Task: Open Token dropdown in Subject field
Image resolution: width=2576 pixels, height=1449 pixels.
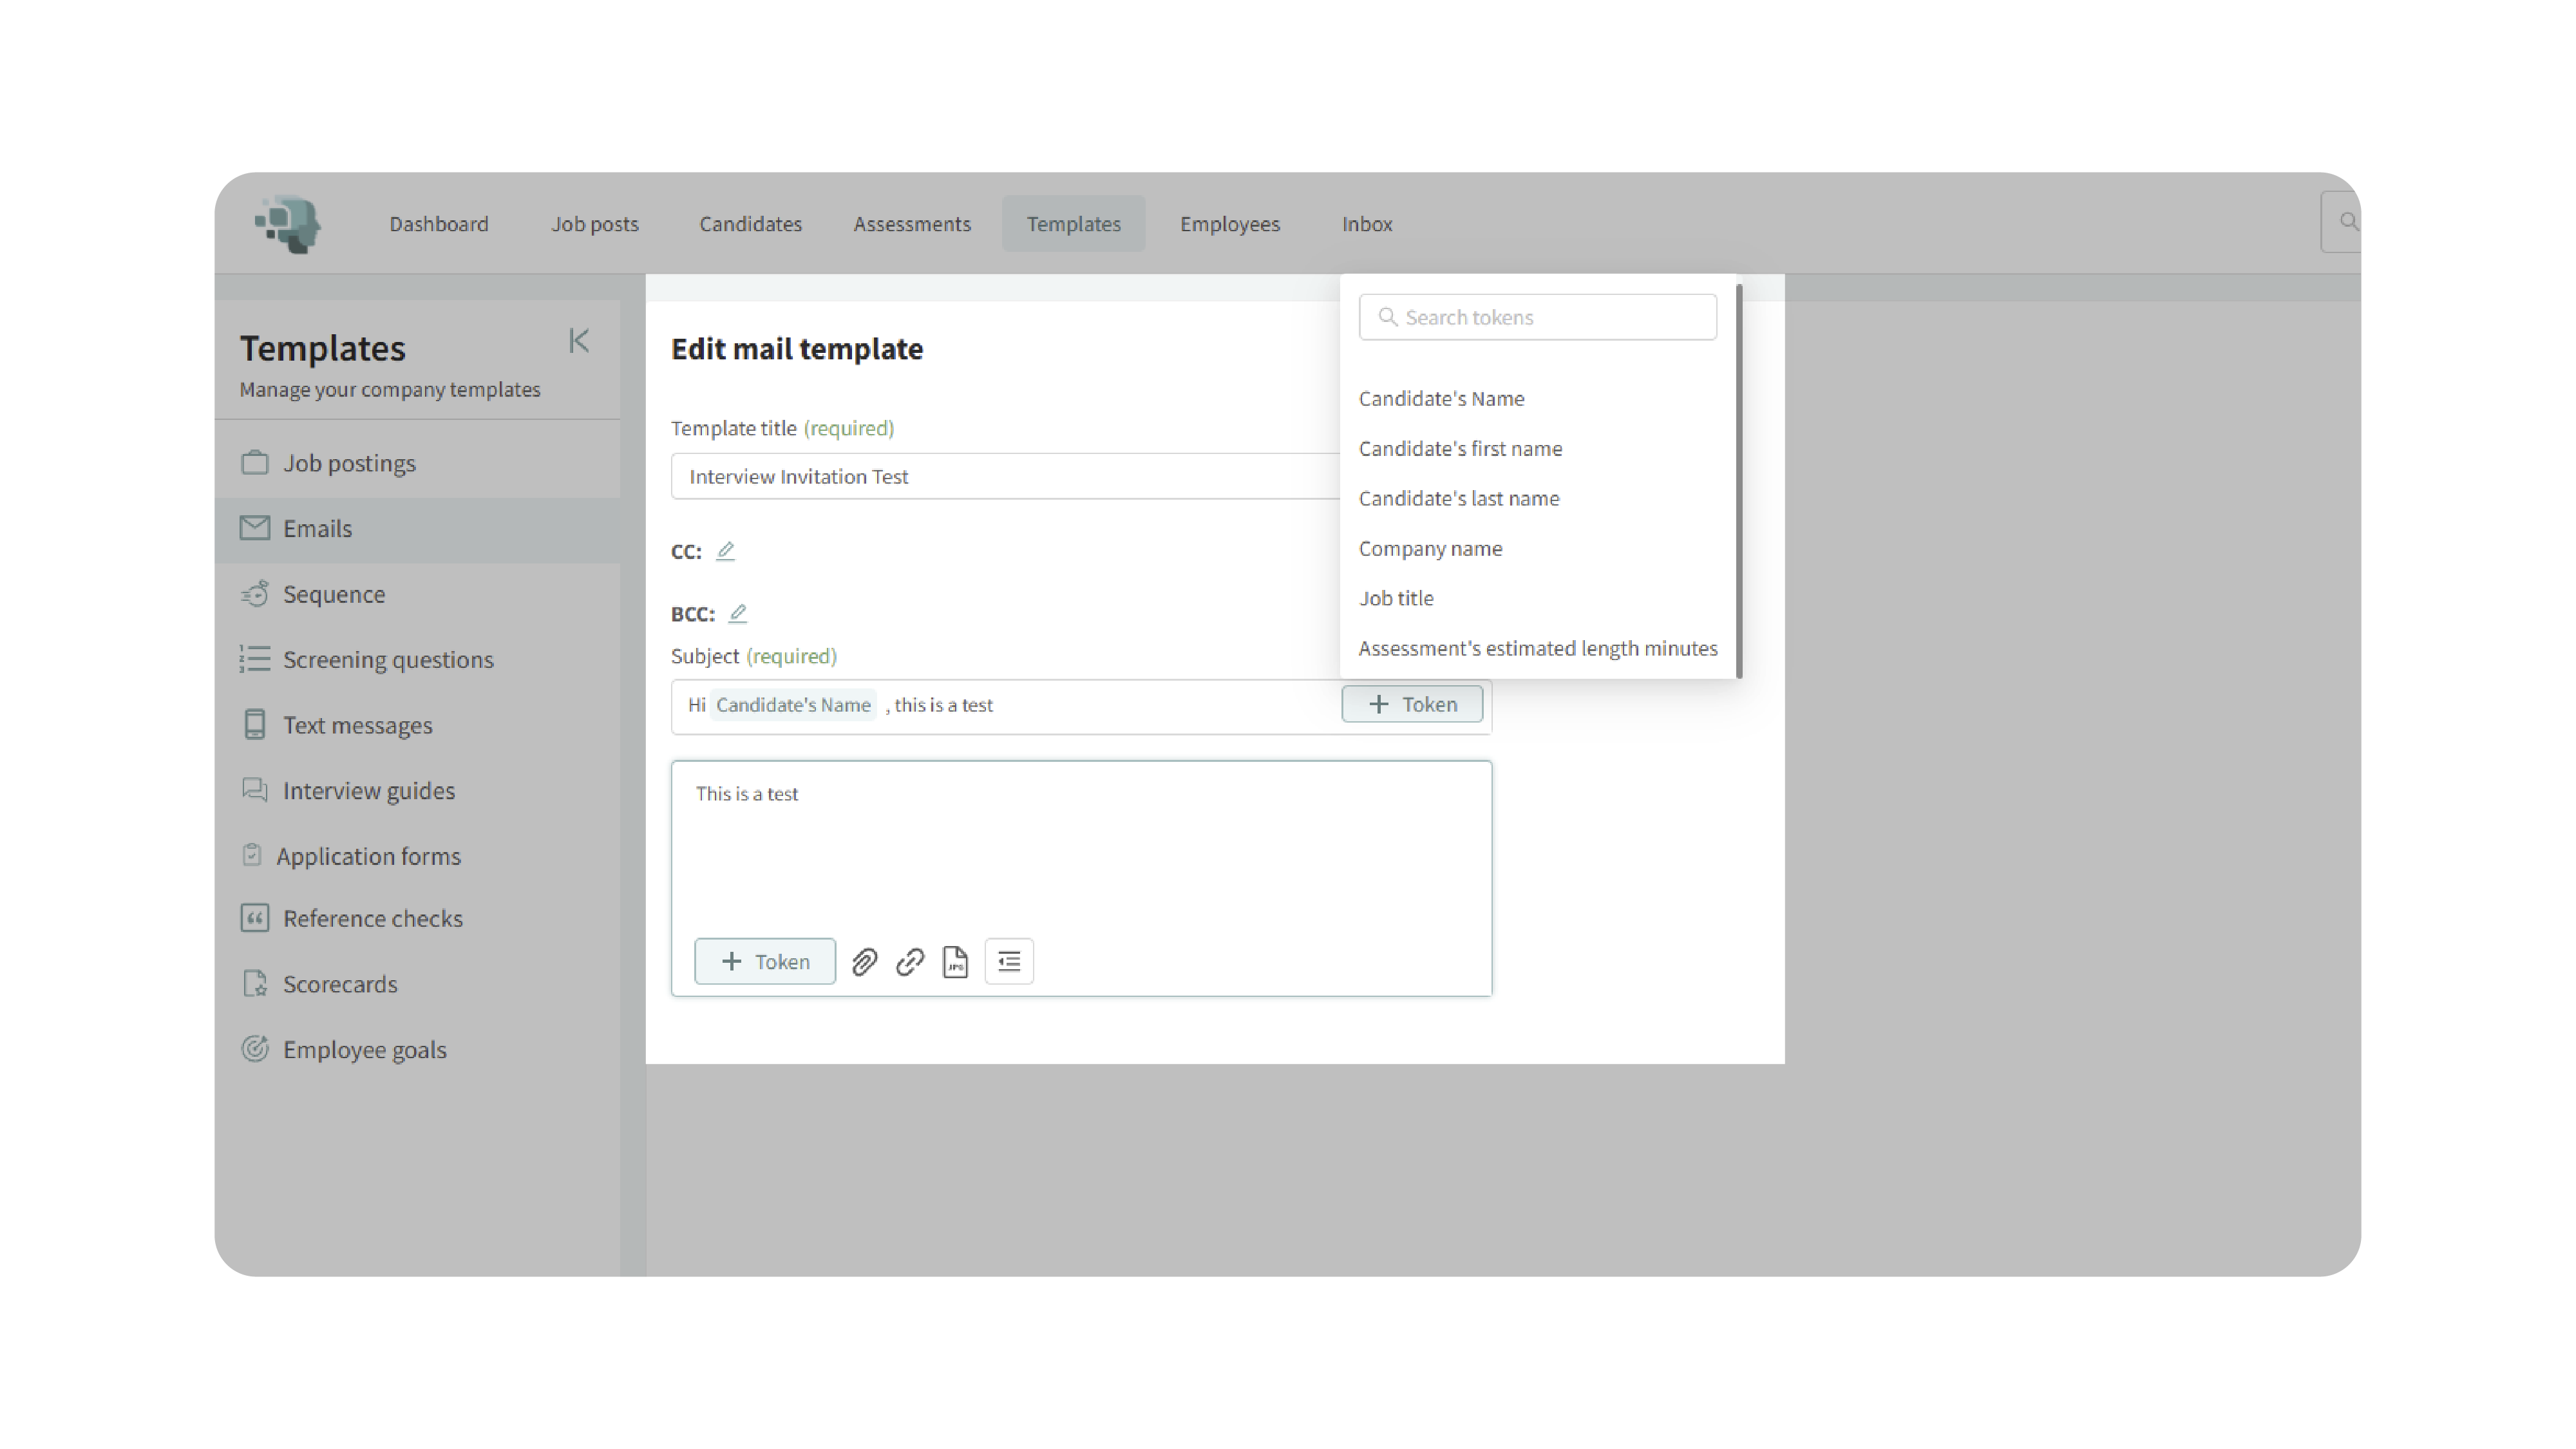Action: tap(1411, 704)
